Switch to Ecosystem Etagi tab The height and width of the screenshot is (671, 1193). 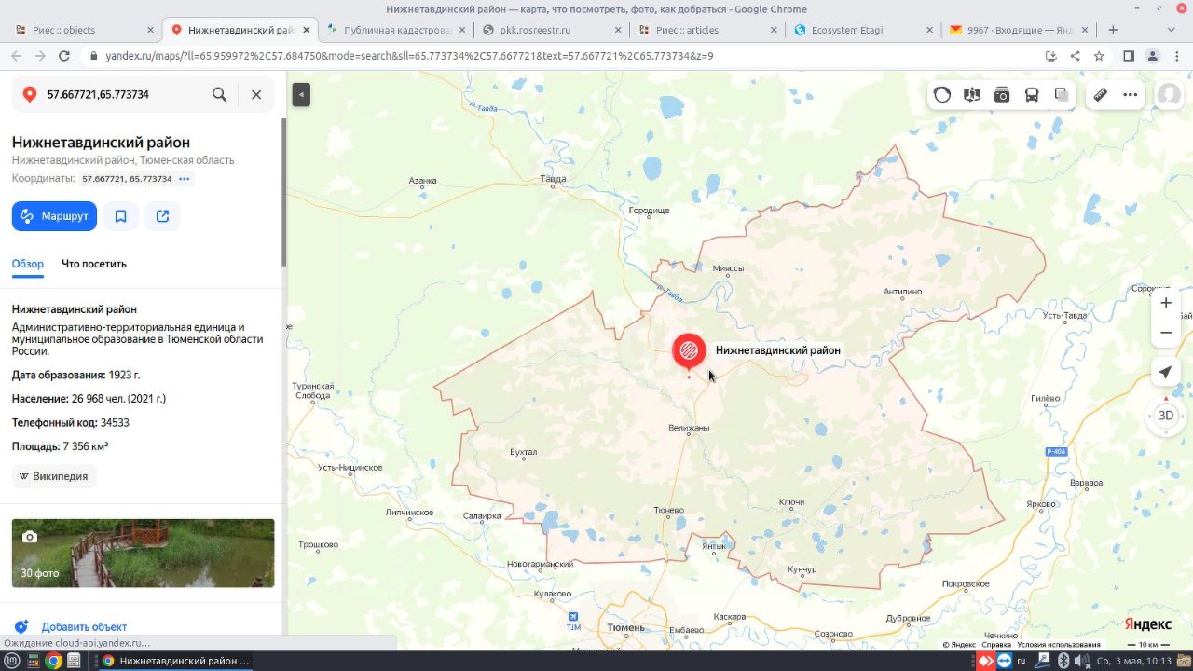862,30
